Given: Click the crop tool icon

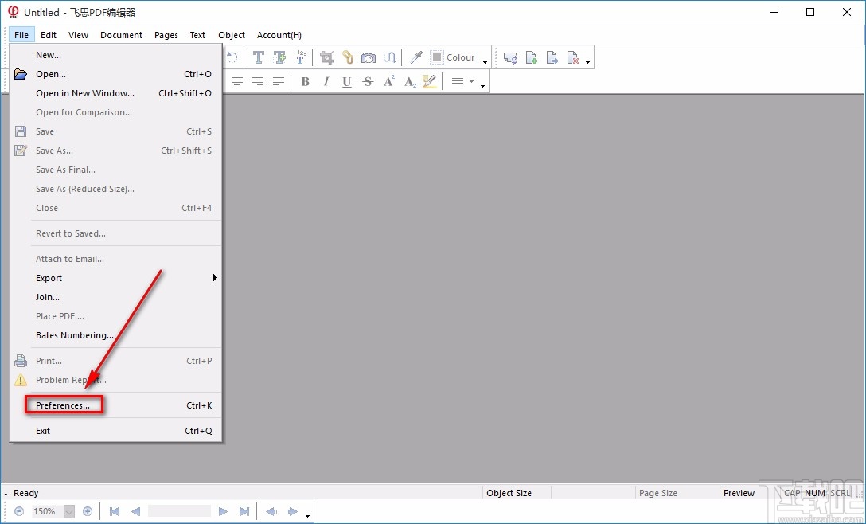Looking at the screenshot, I should (326, 57).
